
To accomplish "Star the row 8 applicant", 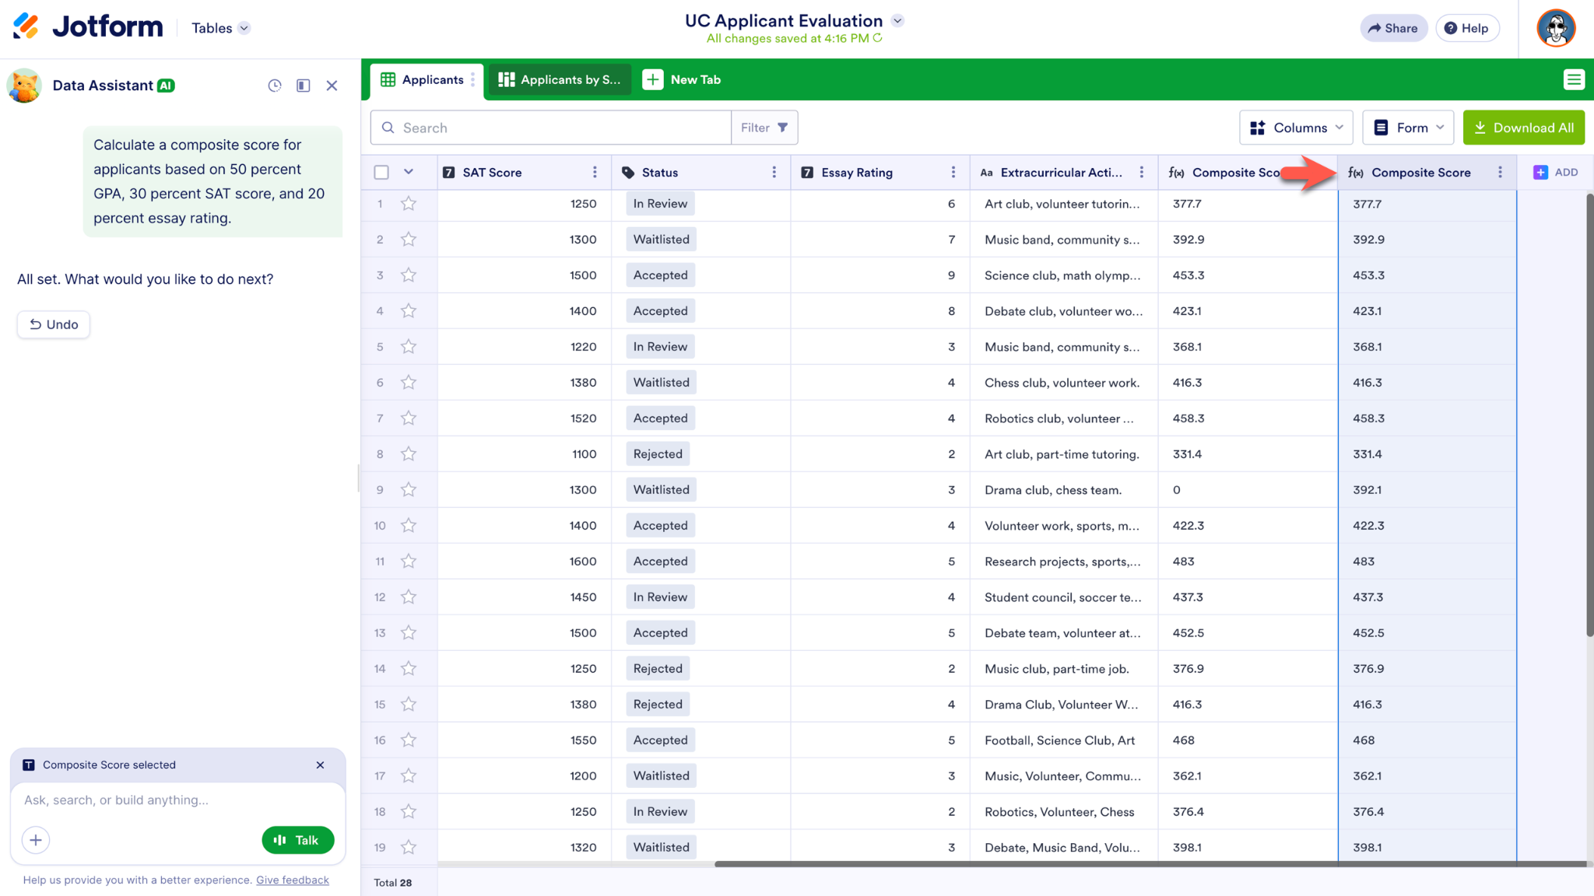I will click(409, 454).
